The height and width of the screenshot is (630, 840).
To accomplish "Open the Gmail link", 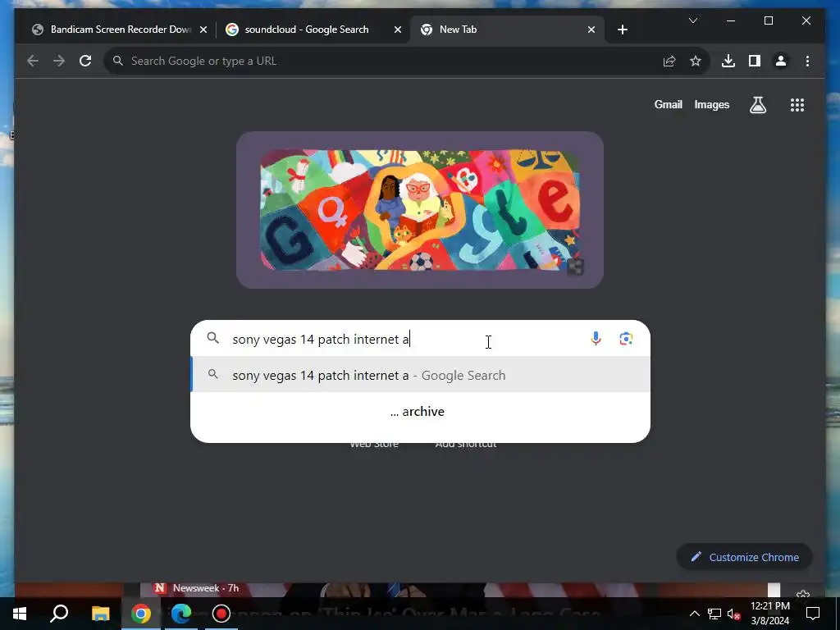I will coord(668,104).
